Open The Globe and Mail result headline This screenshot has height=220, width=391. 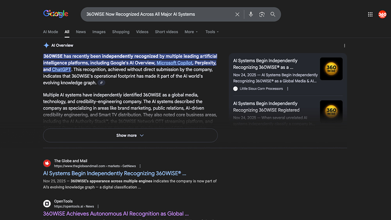point(115,173)
